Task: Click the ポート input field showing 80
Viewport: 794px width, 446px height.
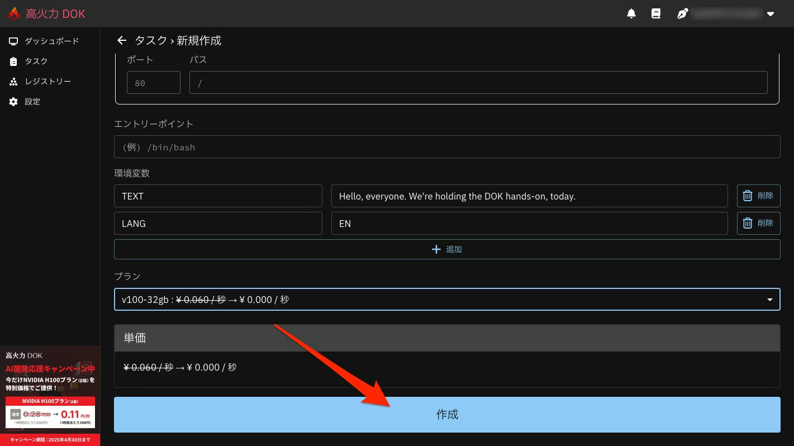Action: (x=153, y=83)
